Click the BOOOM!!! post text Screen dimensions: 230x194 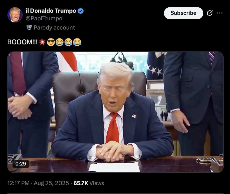click(22, 42)
